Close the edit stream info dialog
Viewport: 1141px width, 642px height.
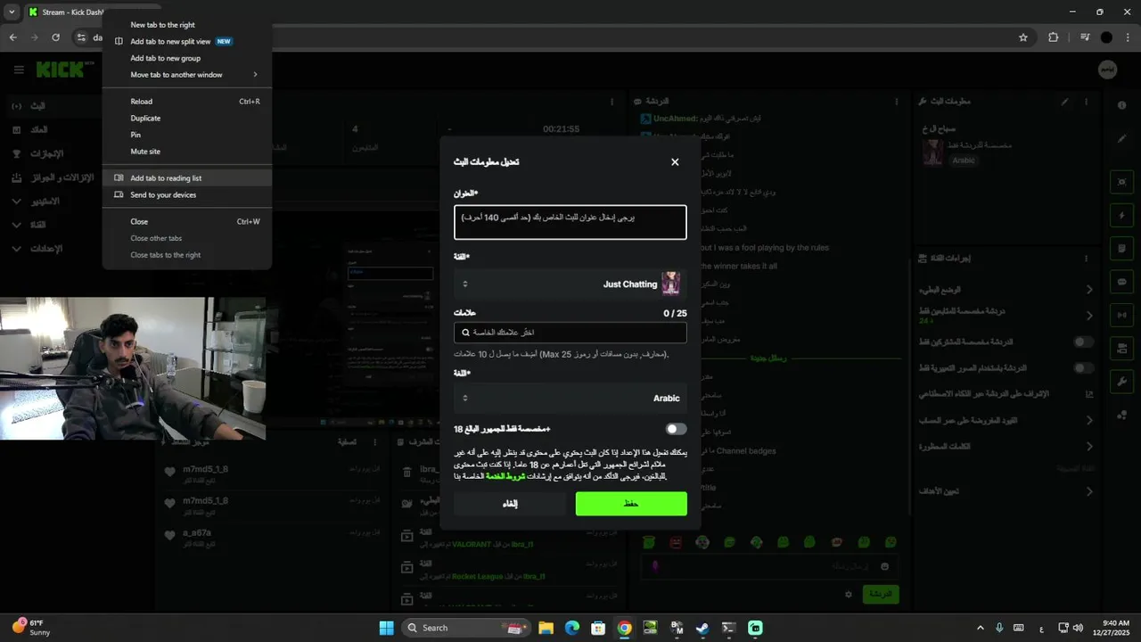coord(675,162)
